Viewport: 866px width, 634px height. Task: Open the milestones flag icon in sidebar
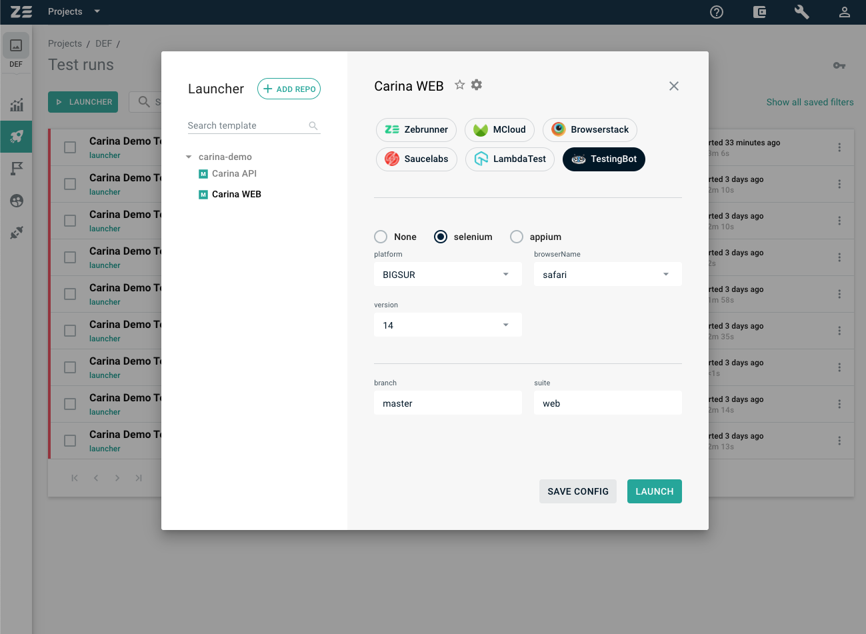point(17,169)
